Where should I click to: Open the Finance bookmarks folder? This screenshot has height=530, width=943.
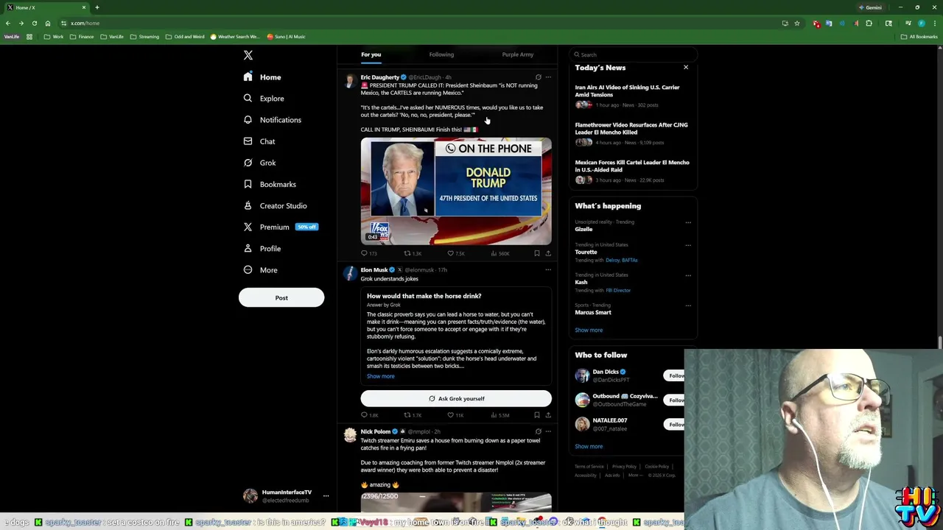click(82, 37)
